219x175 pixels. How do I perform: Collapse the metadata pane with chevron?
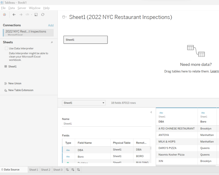pos(151,112)
